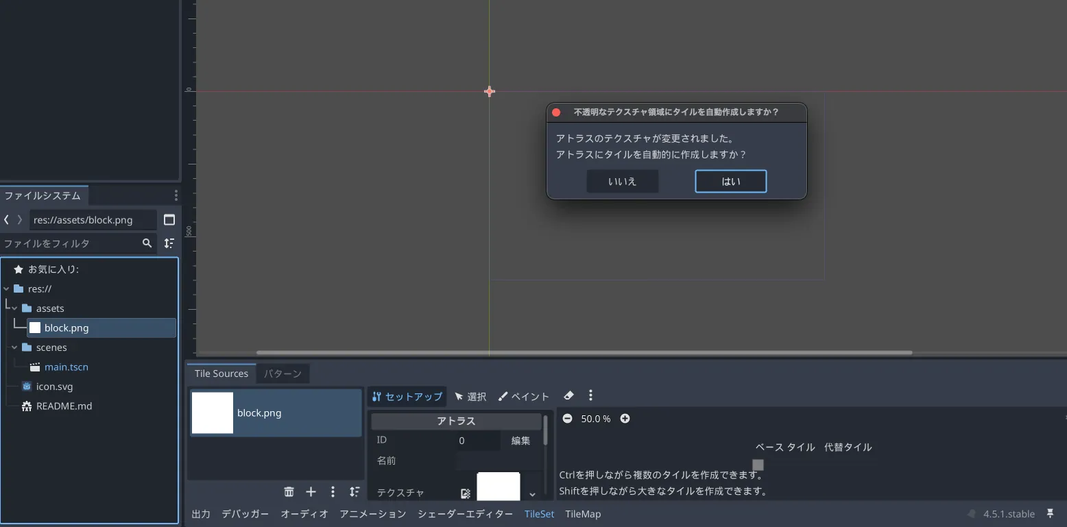Viewport: 1067px width, 527px height.
Task: Close the tile auto-create dialog
Action: click(556, 112)
